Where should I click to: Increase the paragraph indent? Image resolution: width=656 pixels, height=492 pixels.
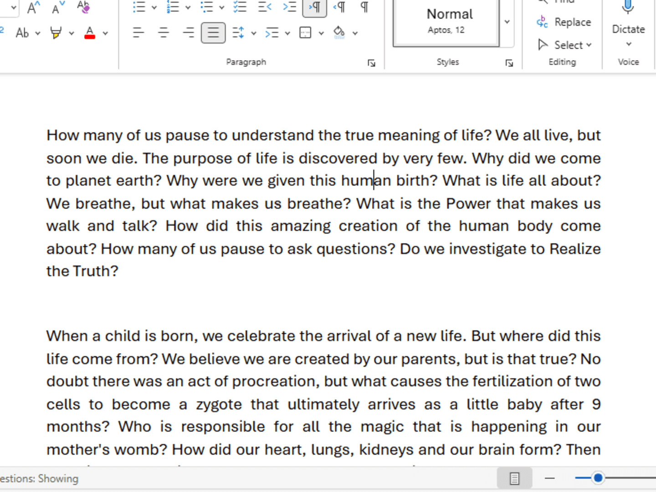(289, 7)
